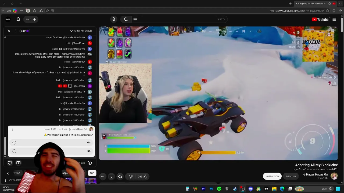Screen dimensions: 344x193
Task: Open Photoshop from taskbar
Action: [211, 189]
